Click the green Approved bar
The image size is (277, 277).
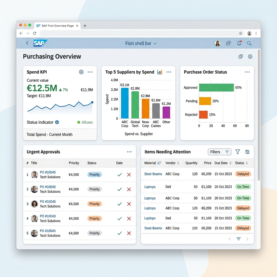point(216,88)
